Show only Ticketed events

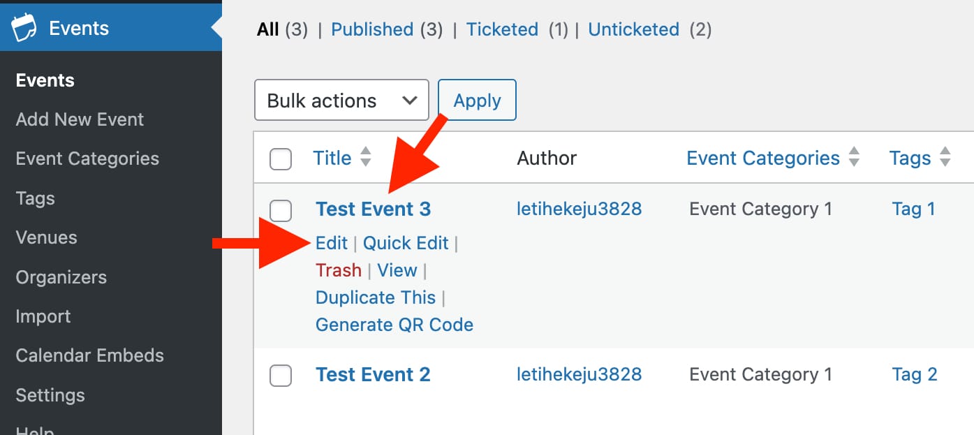tap(502, 29)
